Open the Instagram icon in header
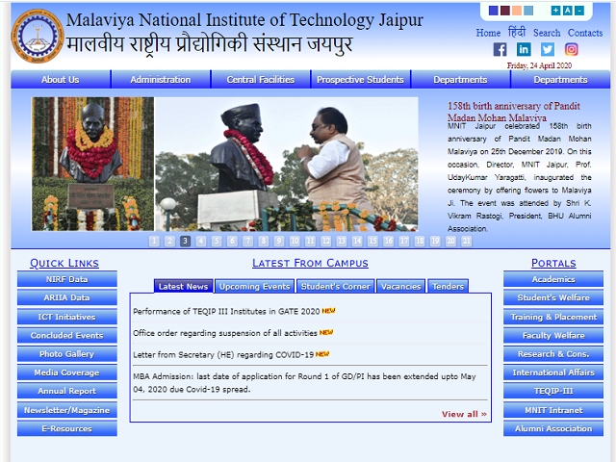The height and width of the screenshot is (462, 616). click(571, 49)
